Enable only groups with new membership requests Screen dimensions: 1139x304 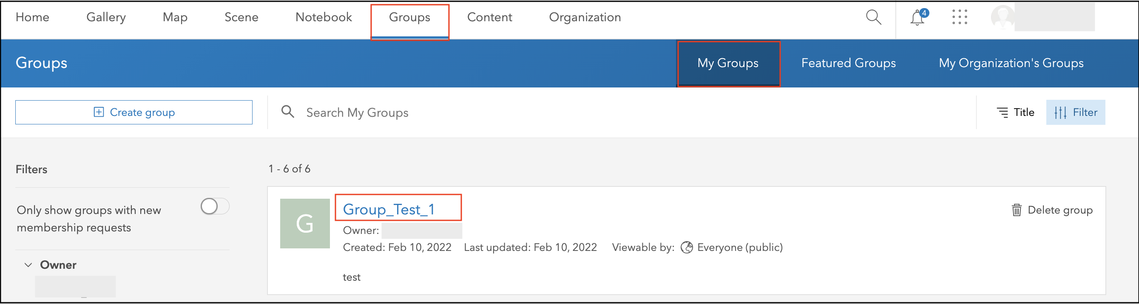(x=215, y=206)
